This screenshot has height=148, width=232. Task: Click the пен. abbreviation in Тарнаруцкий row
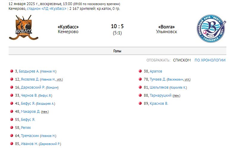[176, 96]
